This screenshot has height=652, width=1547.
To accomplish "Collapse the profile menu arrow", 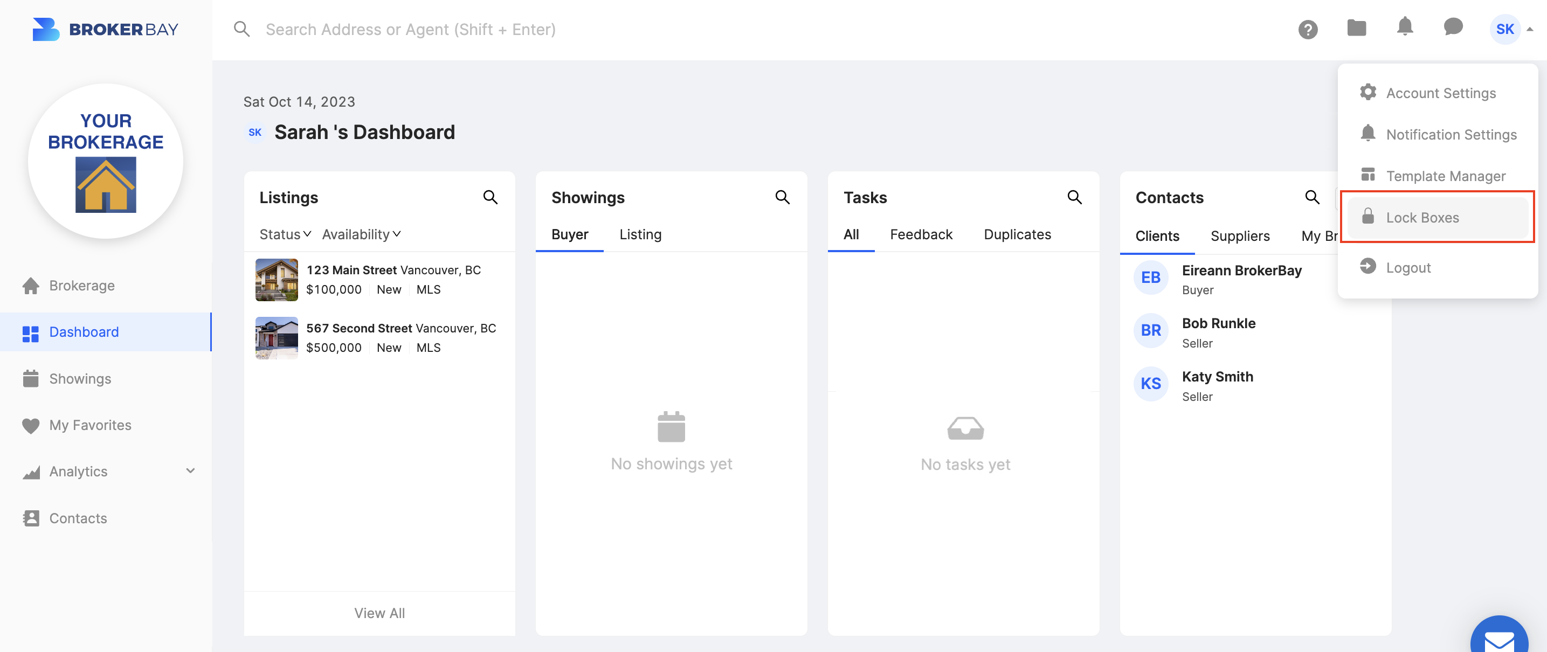I will coord(1530,30).
